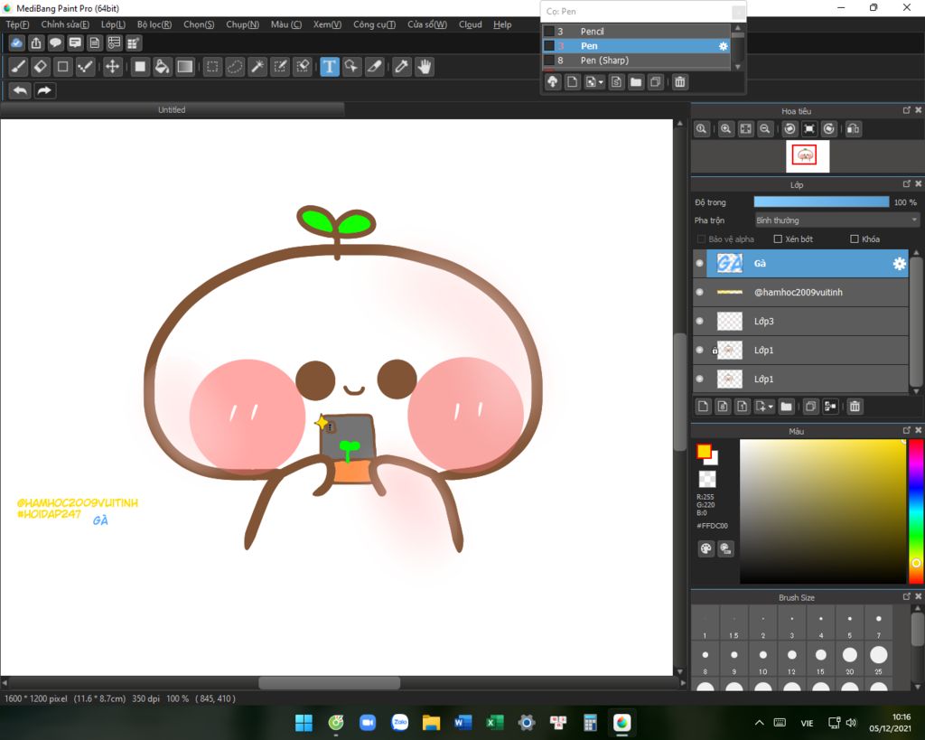Image resolution: width=925 pixels, height=740 pixels.
Task: Open the color palette icon in Màu panel
Action: (x=706, y=548)
